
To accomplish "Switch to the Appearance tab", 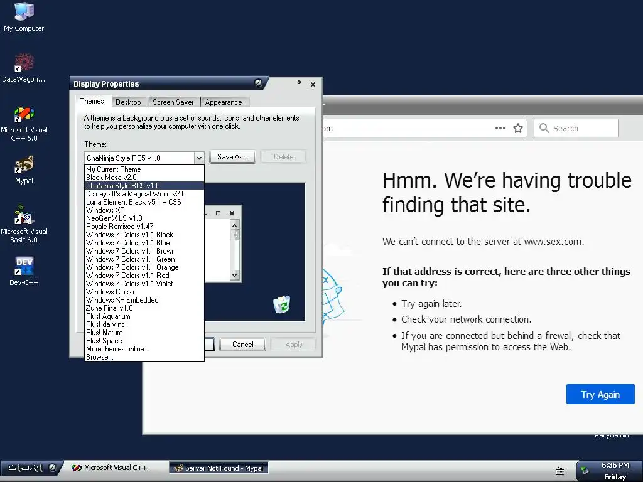I will coord(224,102).
